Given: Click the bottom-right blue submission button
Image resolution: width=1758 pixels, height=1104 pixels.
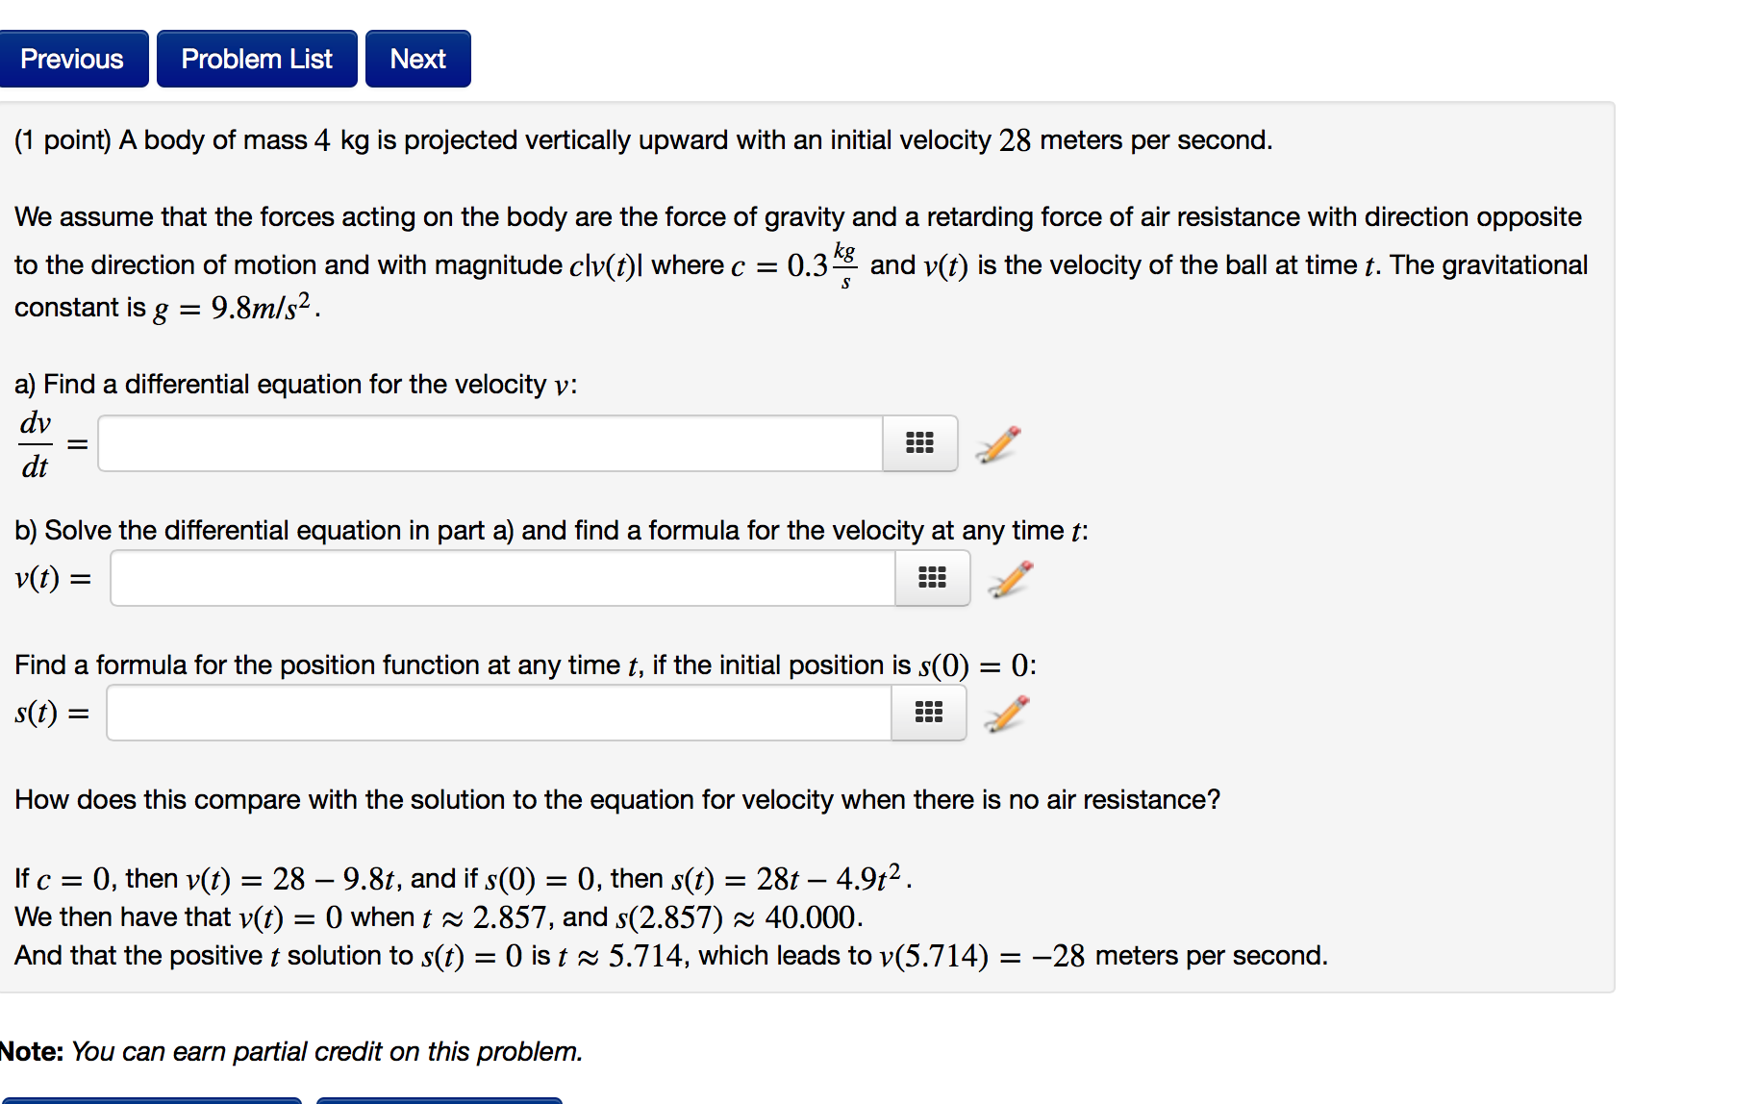Looking at the screenshot, I should pos(439,1101).
